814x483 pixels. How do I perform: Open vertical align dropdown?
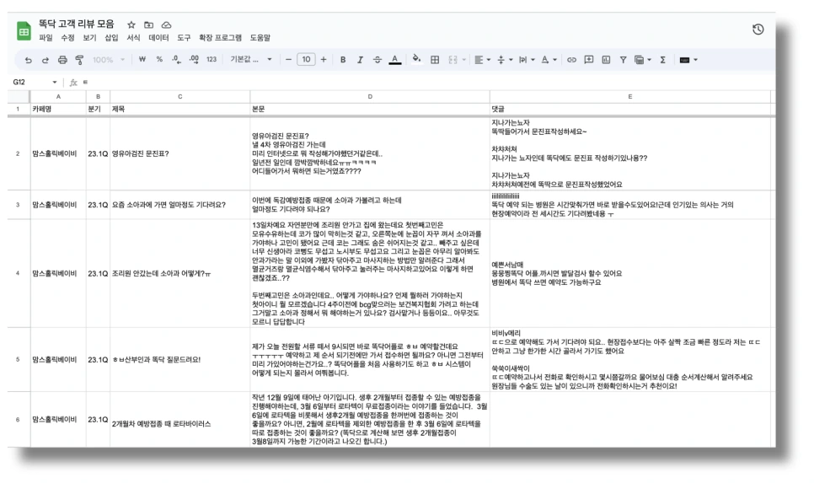(505, 60)
